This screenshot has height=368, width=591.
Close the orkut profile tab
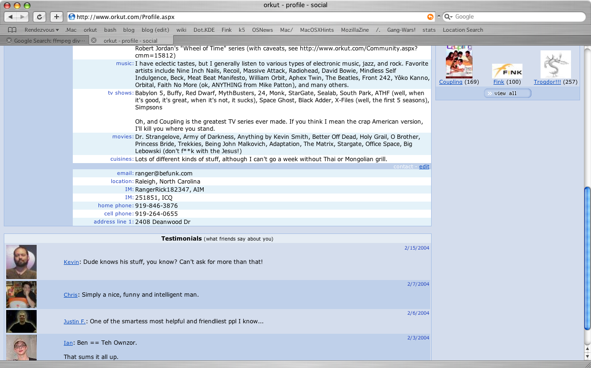94,40
